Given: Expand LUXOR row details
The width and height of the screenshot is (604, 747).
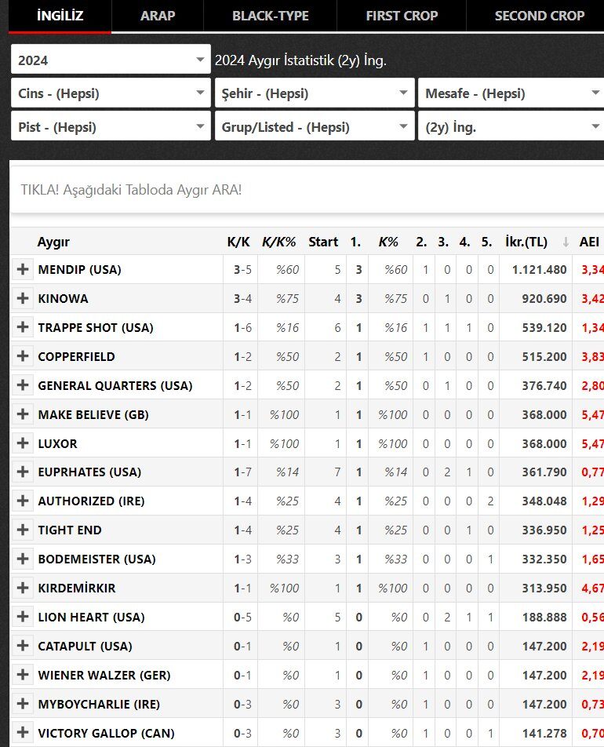Looking at the screenshot, I should pyautogui.click(x=23, y=443).
